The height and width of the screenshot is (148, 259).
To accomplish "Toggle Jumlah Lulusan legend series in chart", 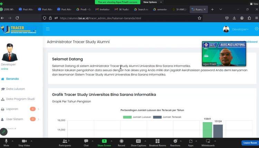I will [137, 117].
